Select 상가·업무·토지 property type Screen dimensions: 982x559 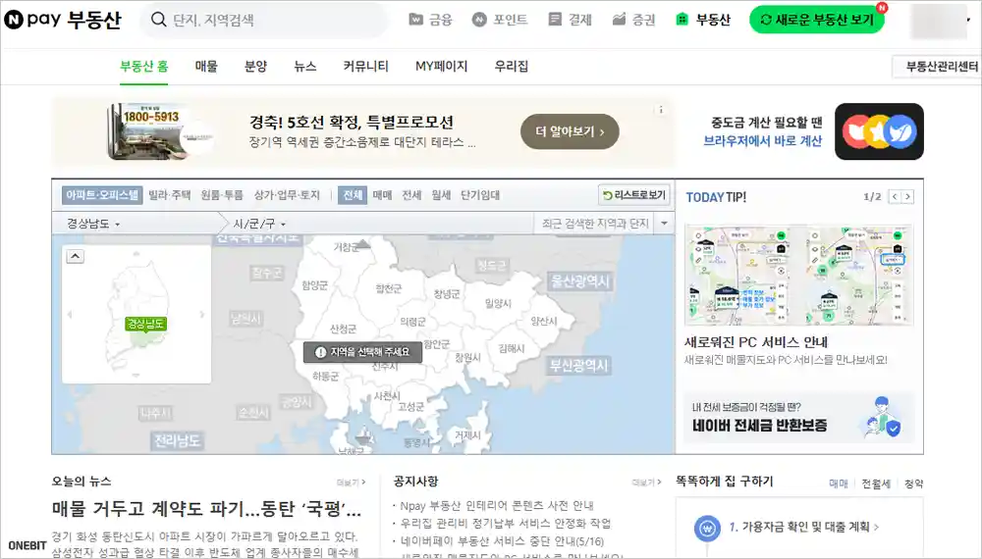287,195
